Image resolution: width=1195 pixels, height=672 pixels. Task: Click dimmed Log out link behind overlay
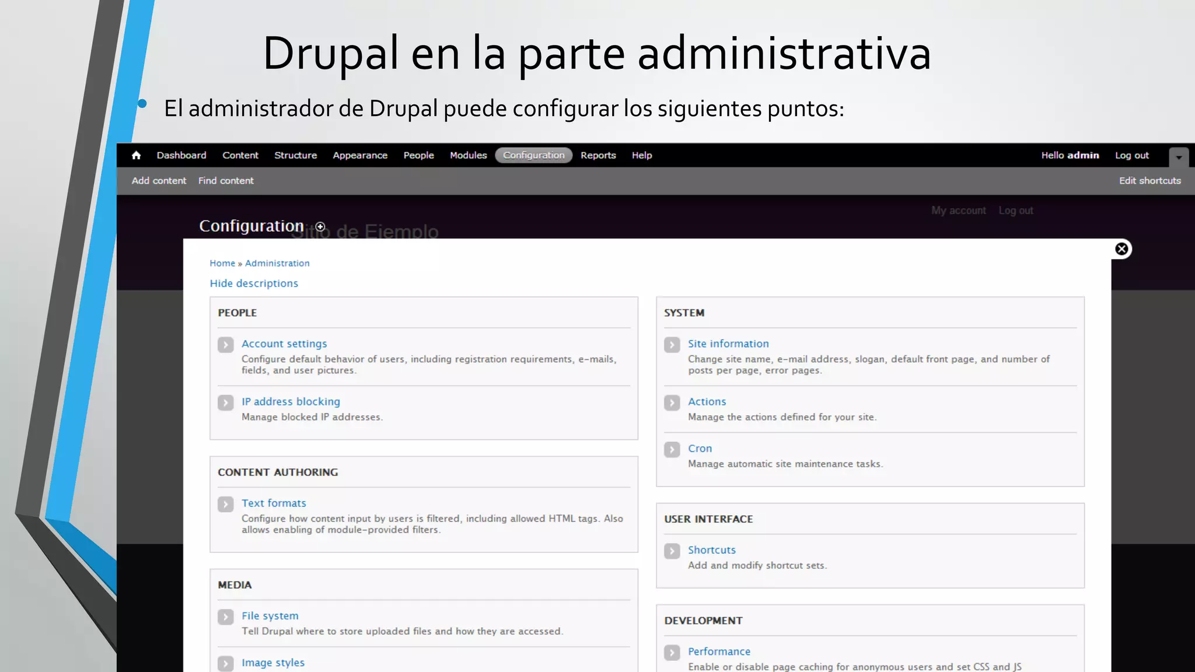1016,211
